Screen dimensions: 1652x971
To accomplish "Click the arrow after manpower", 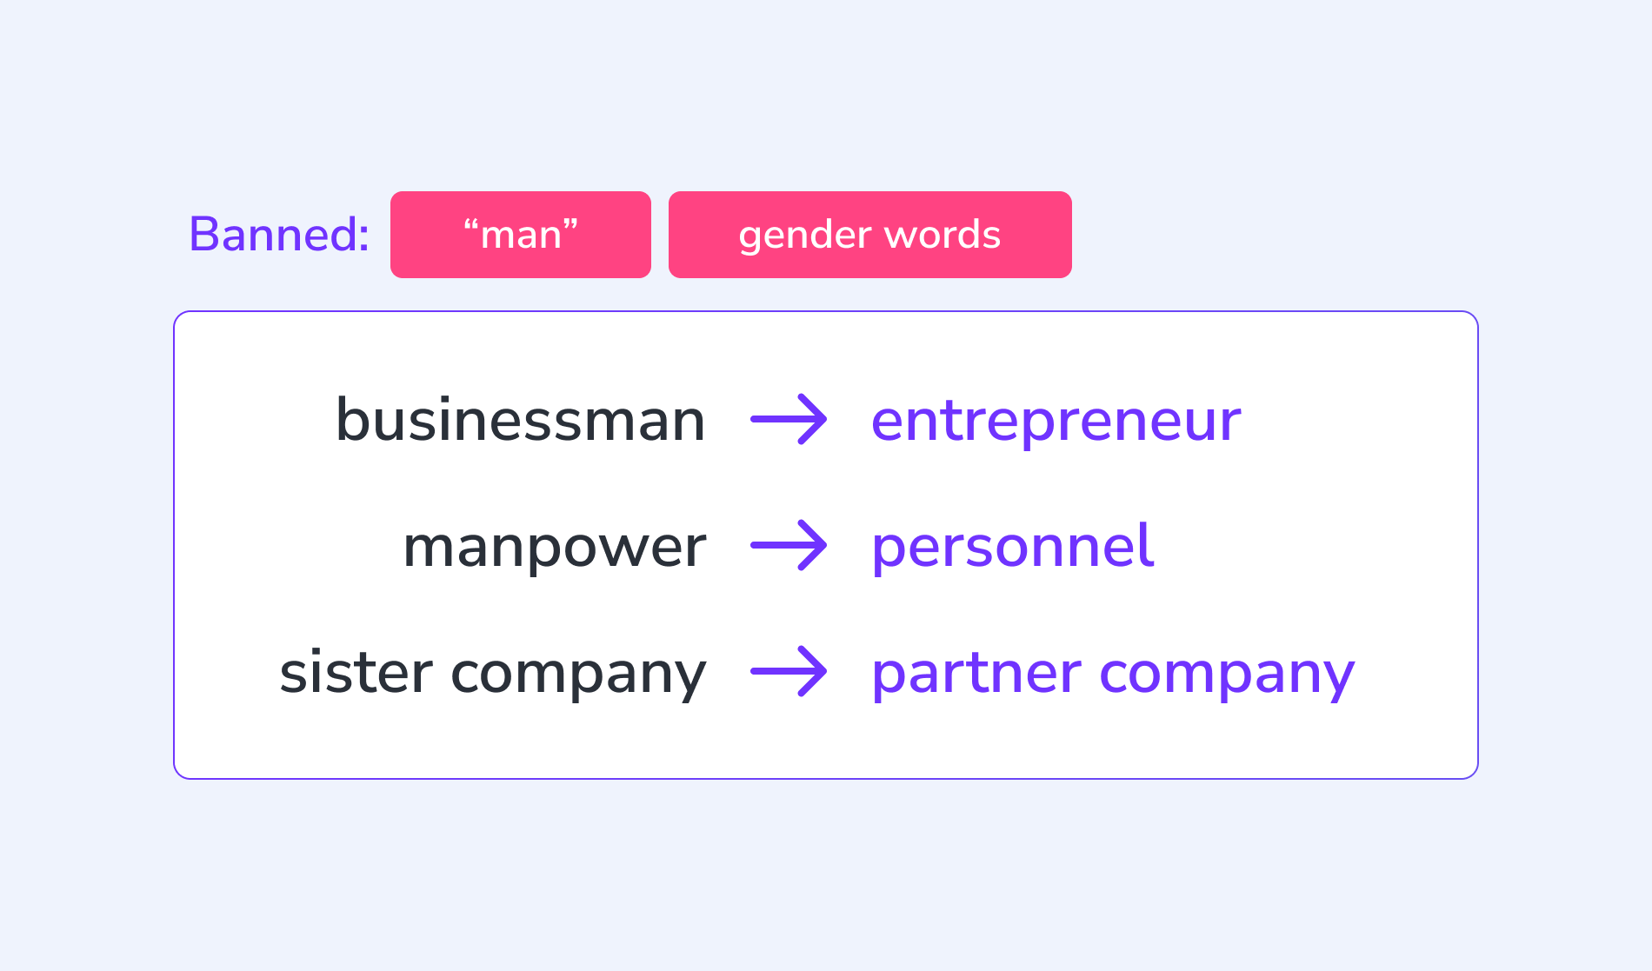I will pos(789,546).
